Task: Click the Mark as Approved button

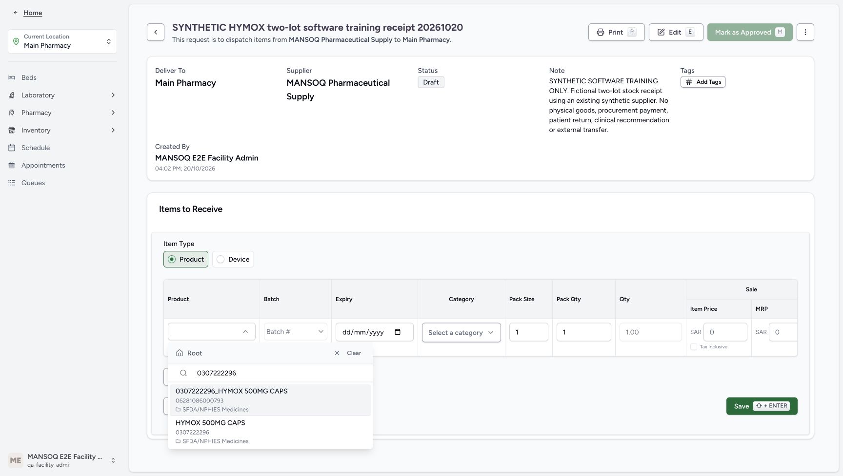Action: coord(750,32)
